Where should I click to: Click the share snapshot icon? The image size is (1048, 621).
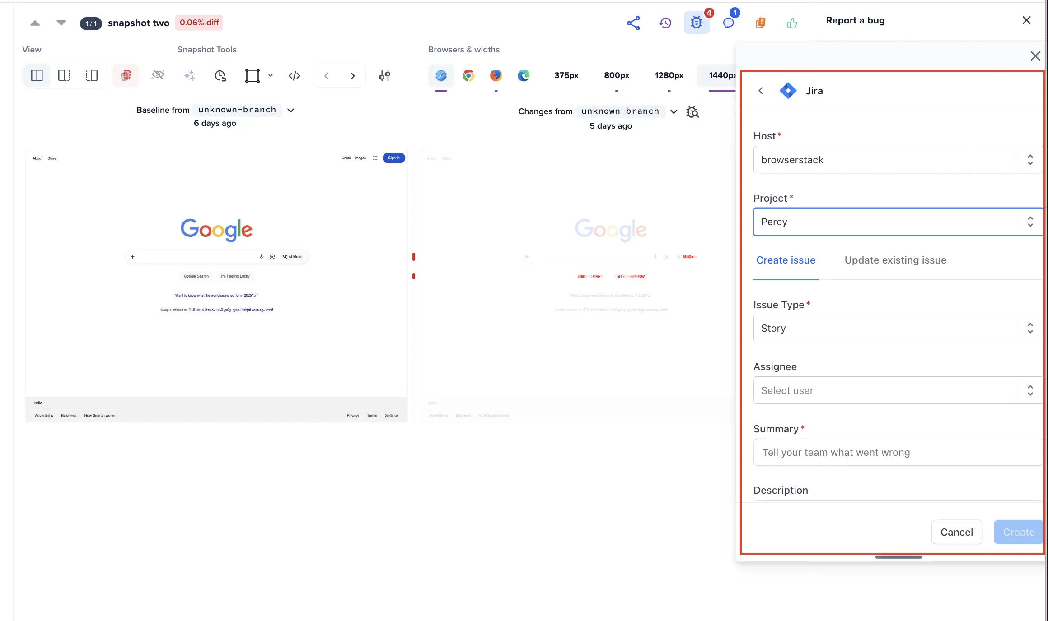point(633,23)
